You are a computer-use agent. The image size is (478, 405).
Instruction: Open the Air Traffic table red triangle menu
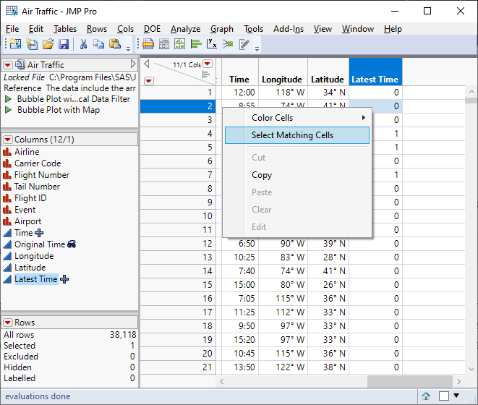8,64
